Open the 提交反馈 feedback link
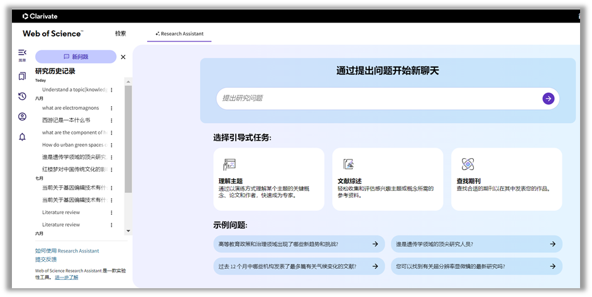 pos(46,259)
